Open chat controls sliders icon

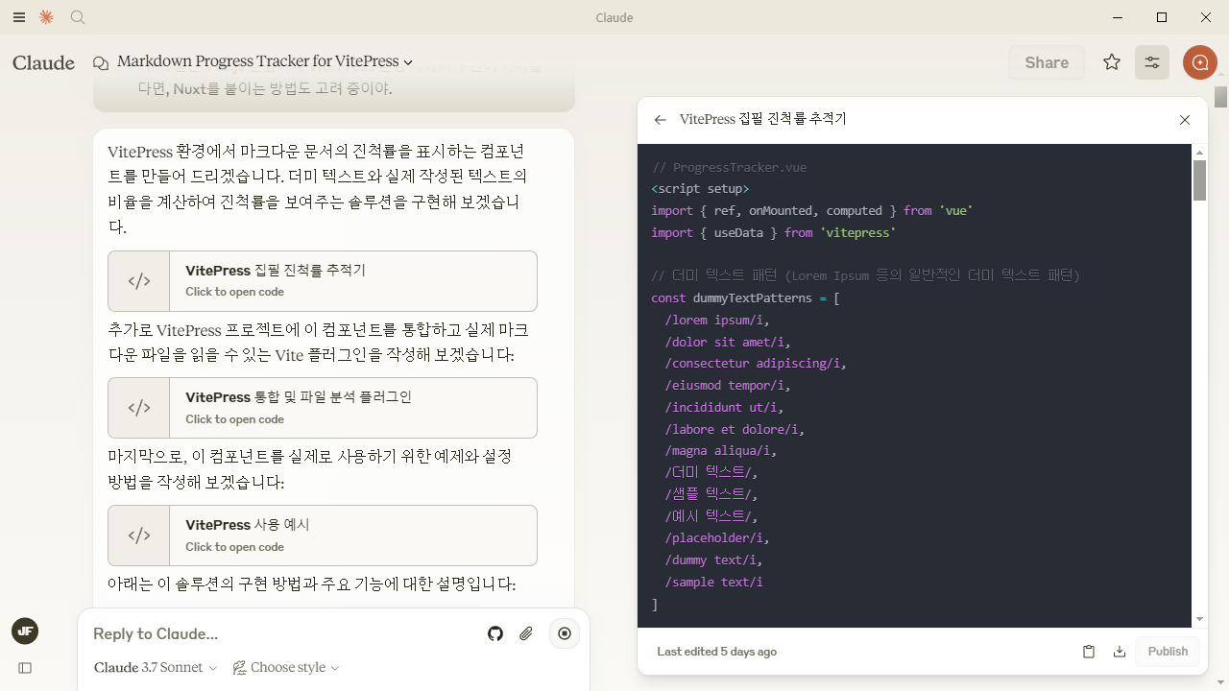(1152, 62)
